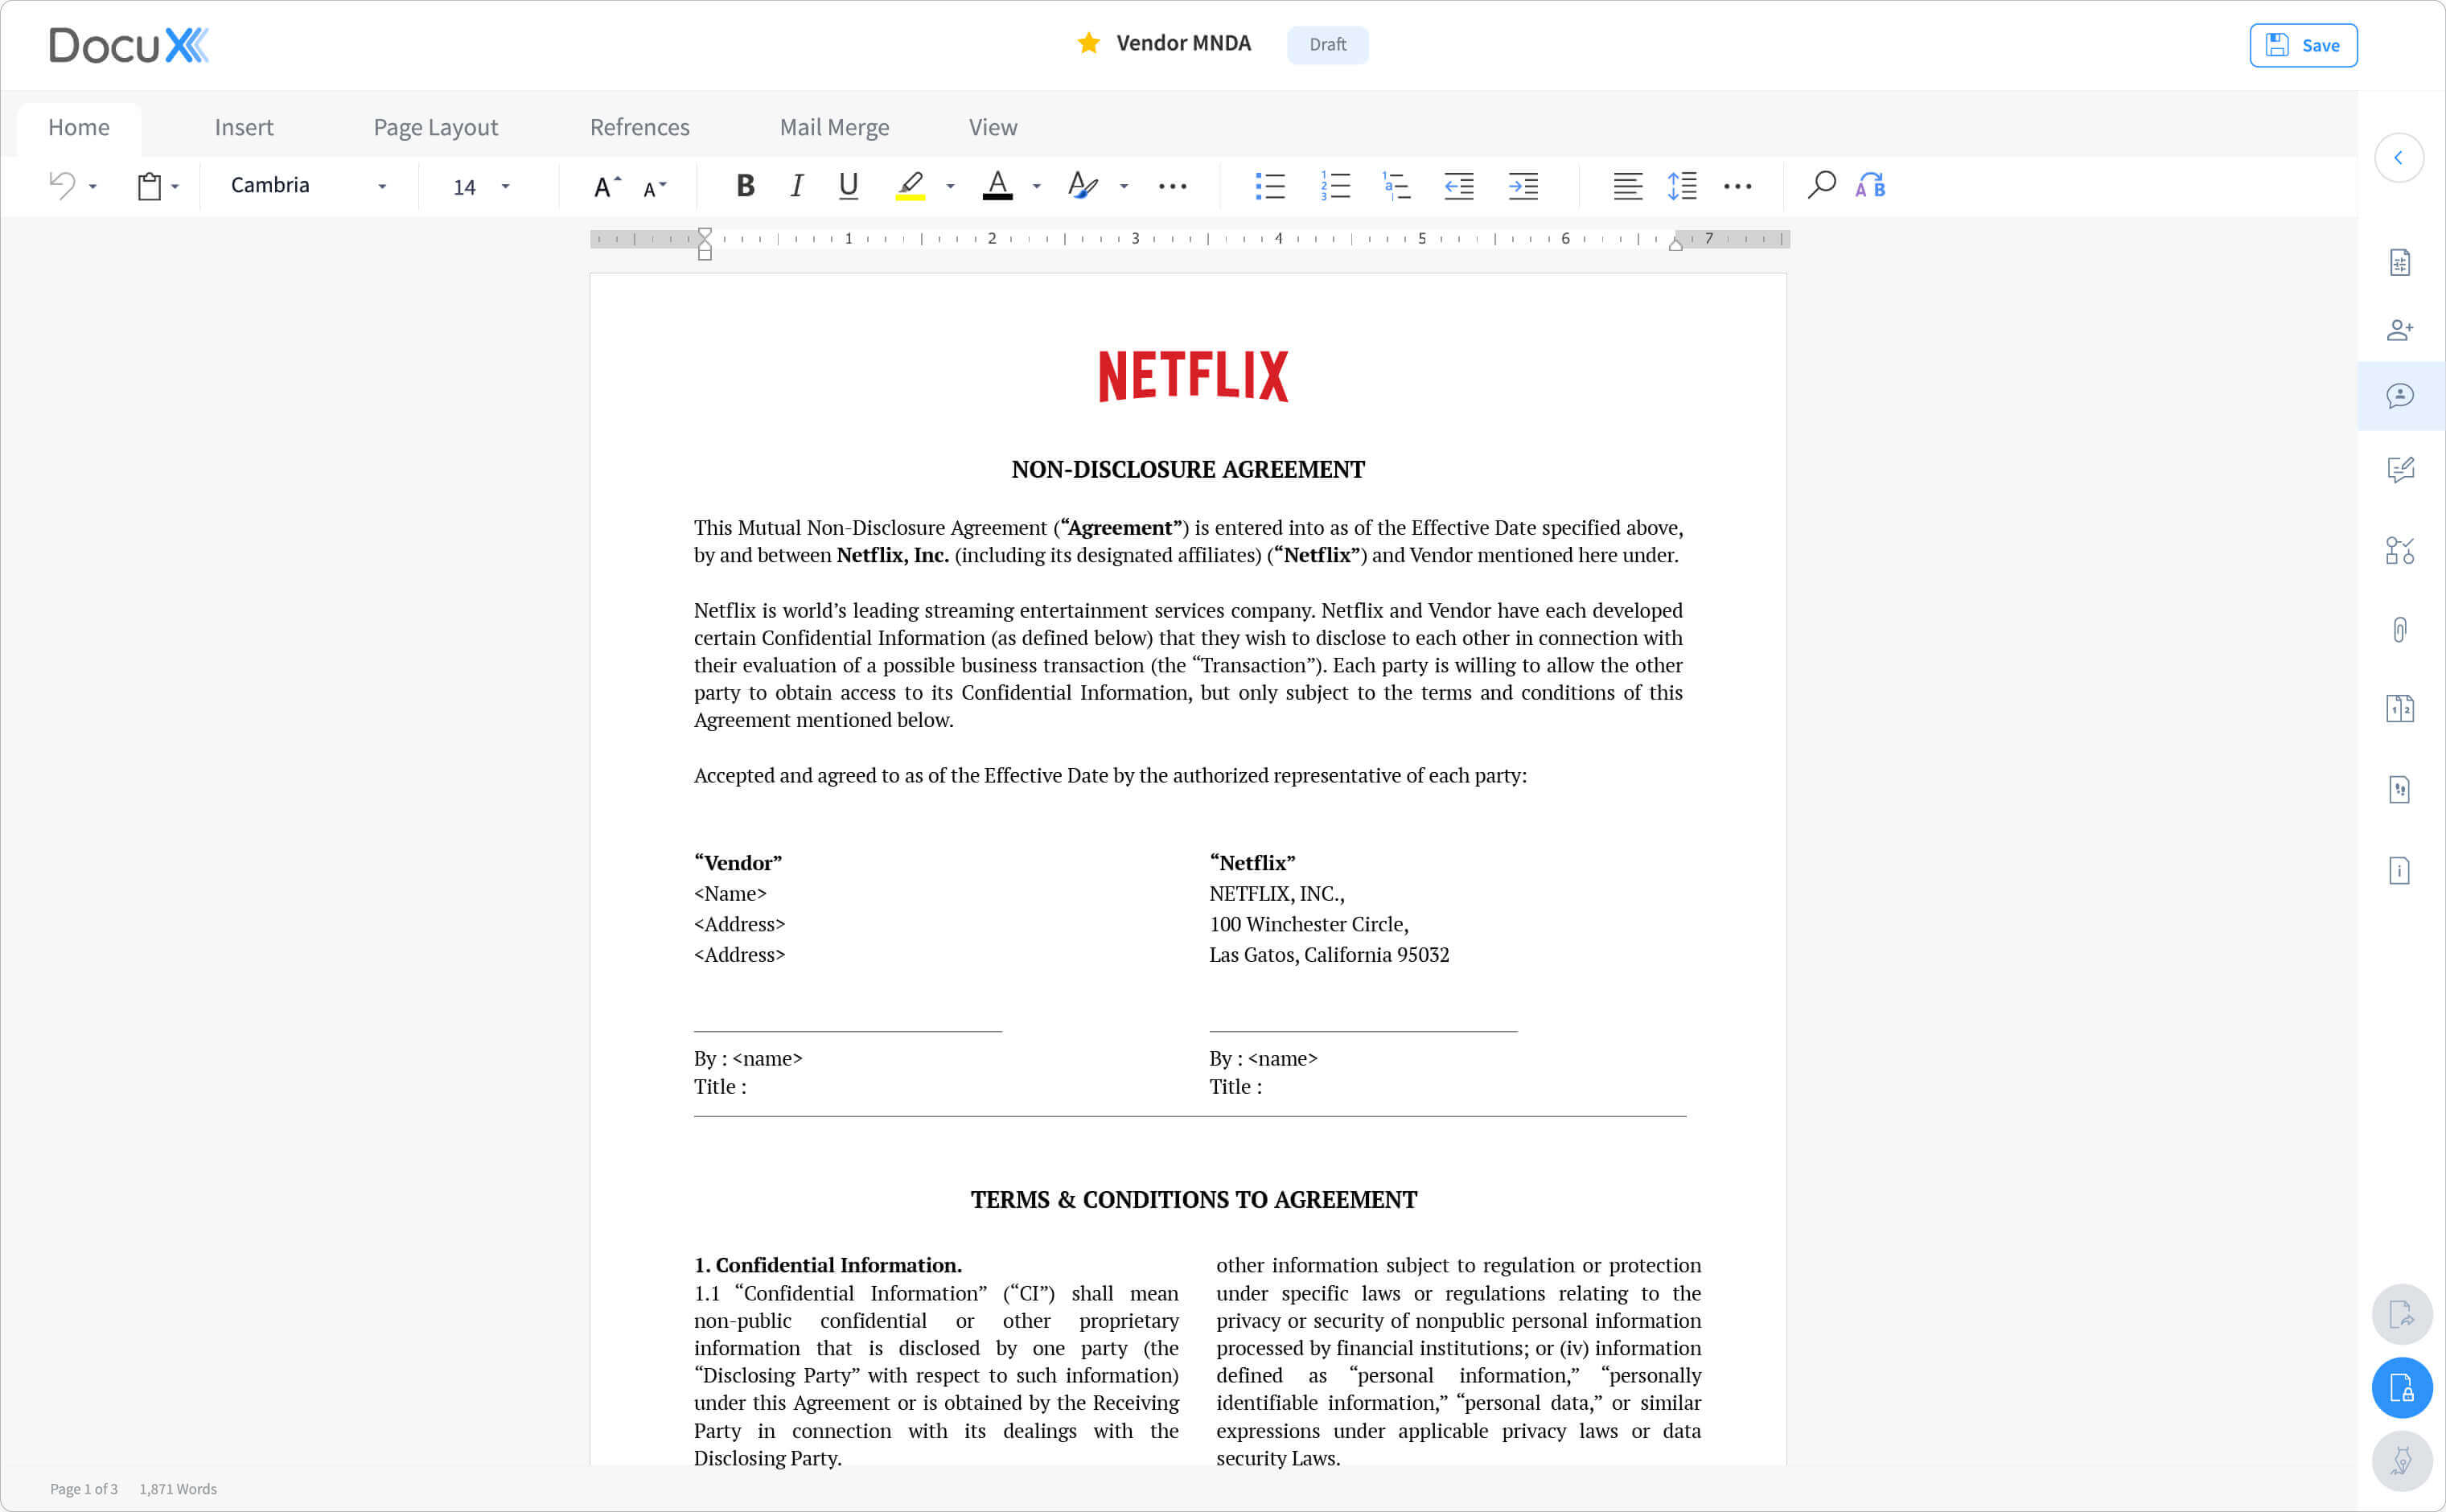Image resolution: width=2446 pixels, height=1512 pixels.
Task: Click the Save button
Action: (x=2303, y=45)
